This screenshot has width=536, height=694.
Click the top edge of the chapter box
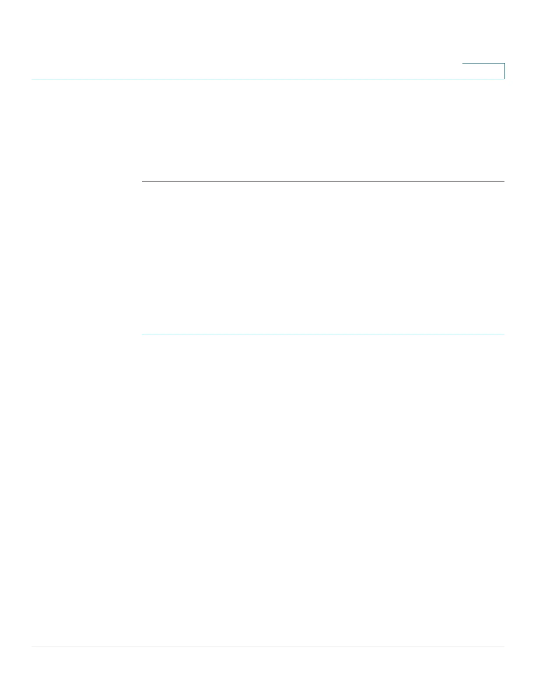tap(483, 64)
